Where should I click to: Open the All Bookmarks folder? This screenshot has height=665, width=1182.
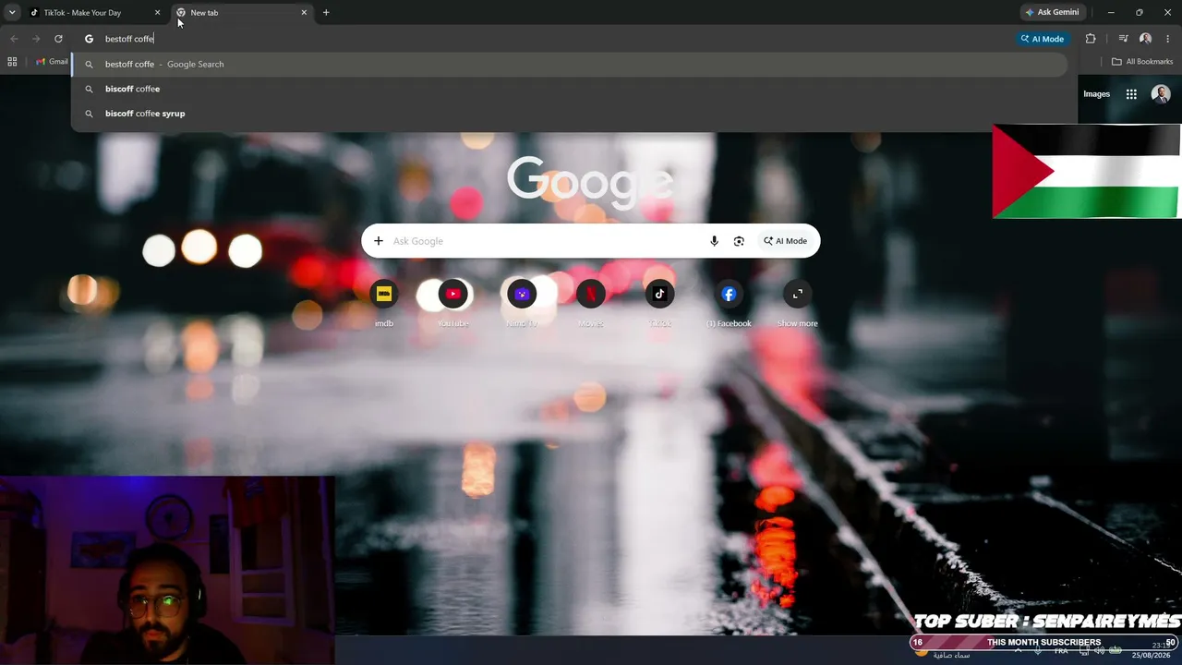(1142, 62)
